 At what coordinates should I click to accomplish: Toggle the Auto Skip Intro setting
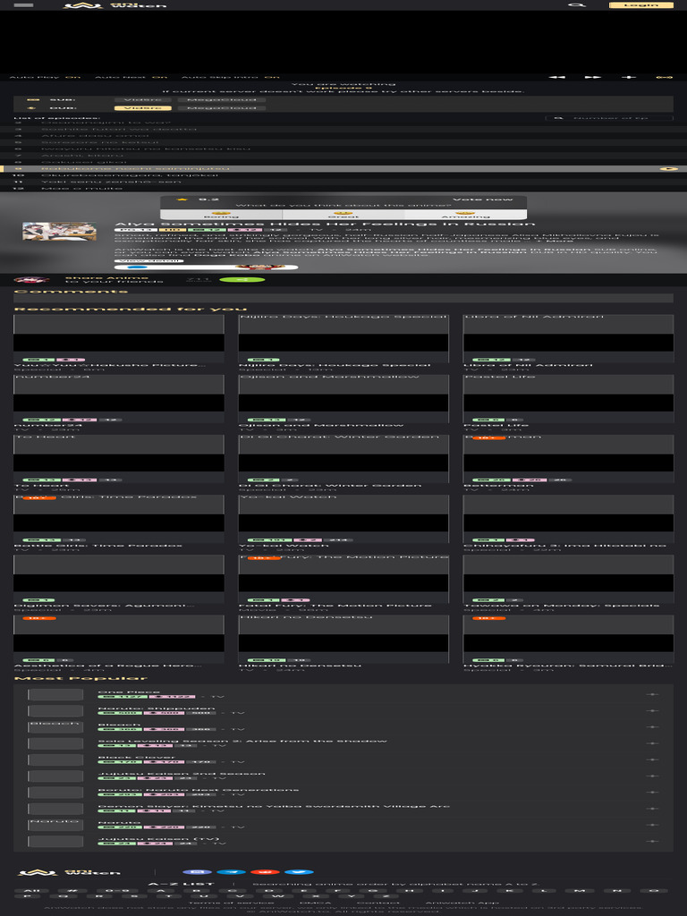pos(271,77)
